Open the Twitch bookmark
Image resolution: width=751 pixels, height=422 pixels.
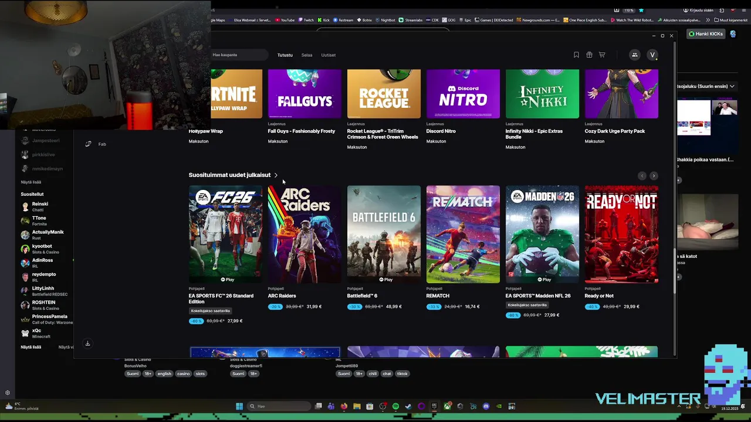tap(306, 20)
